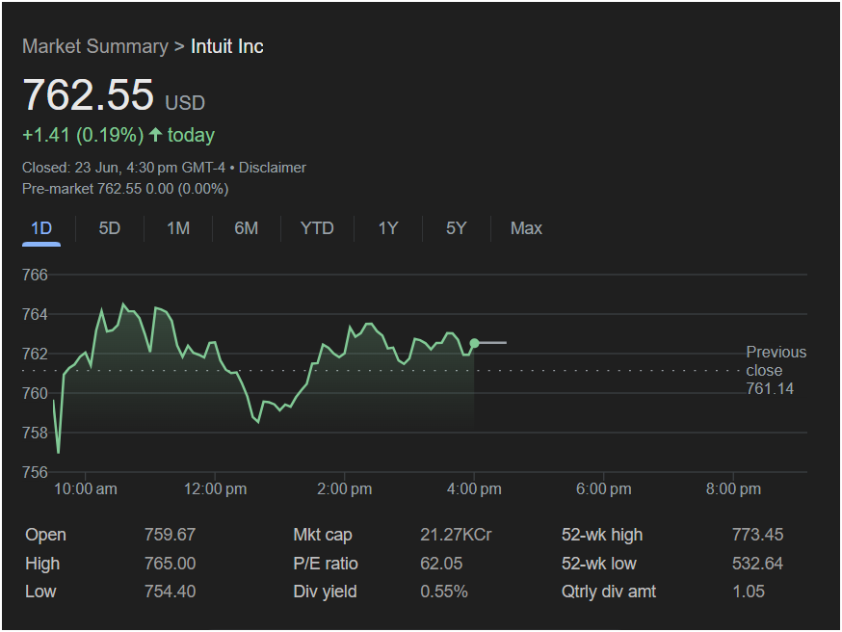This screenshot has width=842, height=632.
Task: Click the green closing price dot on chart
Action: (474, 343)
